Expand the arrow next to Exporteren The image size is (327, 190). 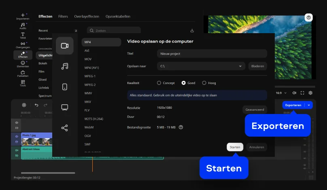click(309, 105)
